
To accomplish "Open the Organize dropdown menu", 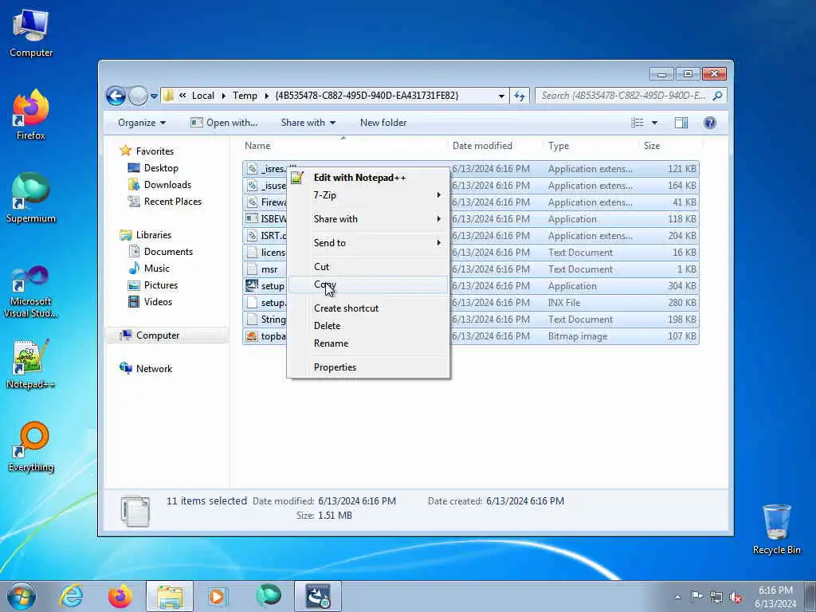I will point(142,123).
